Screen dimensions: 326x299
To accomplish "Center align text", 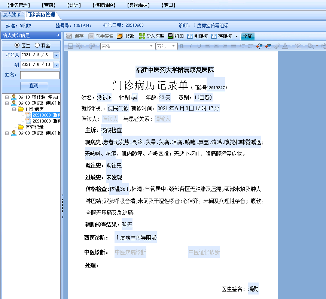I will tap(216, 46).
